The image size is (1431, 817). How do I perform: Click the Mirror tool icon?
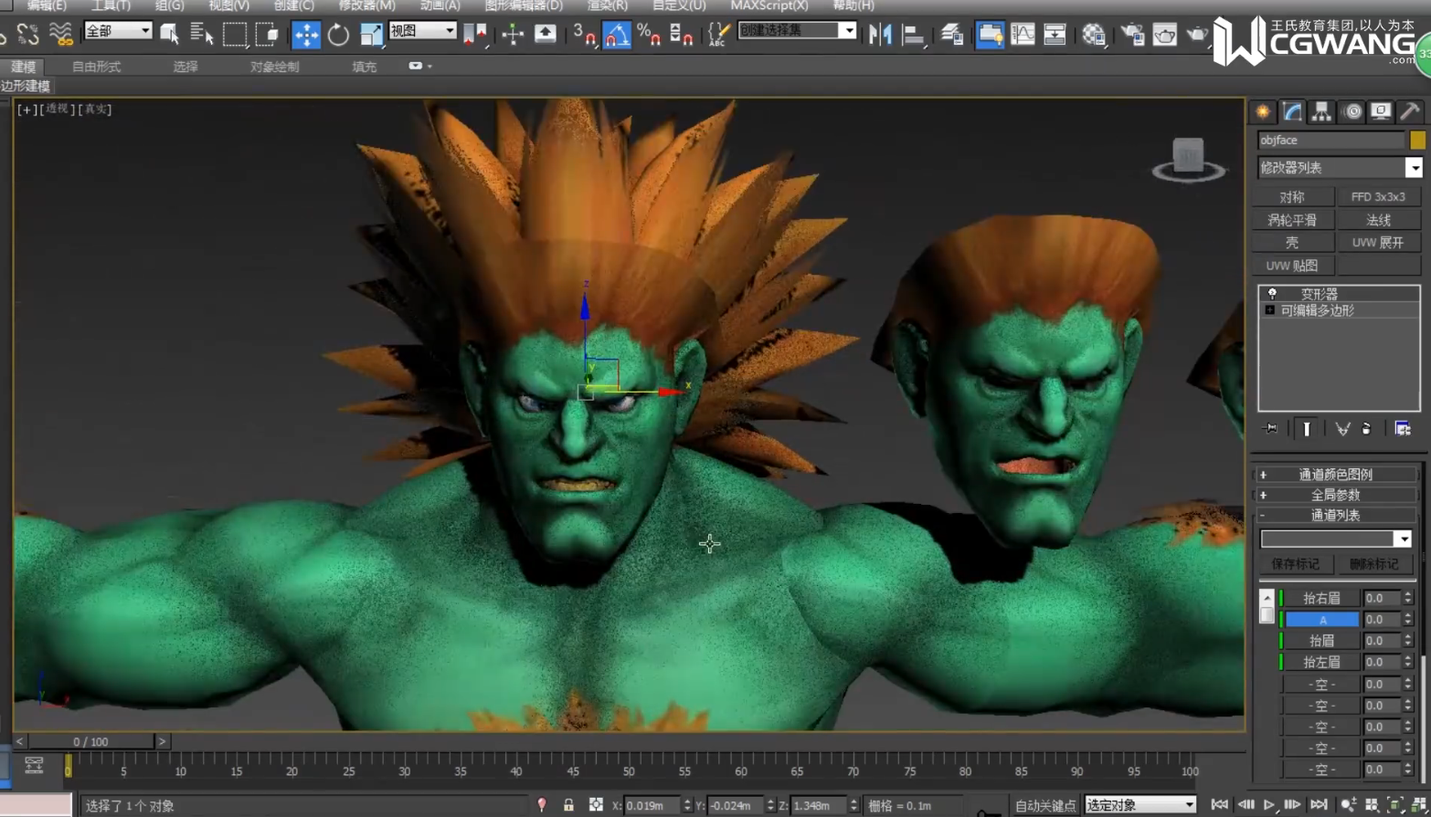(880, 35)
